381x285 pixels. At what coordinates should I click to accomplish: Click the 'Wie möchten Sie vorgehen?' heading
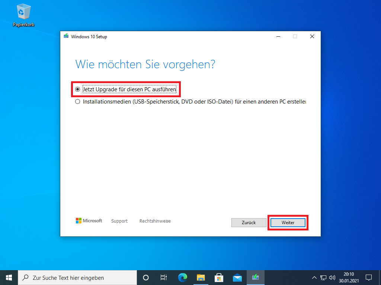145,65
